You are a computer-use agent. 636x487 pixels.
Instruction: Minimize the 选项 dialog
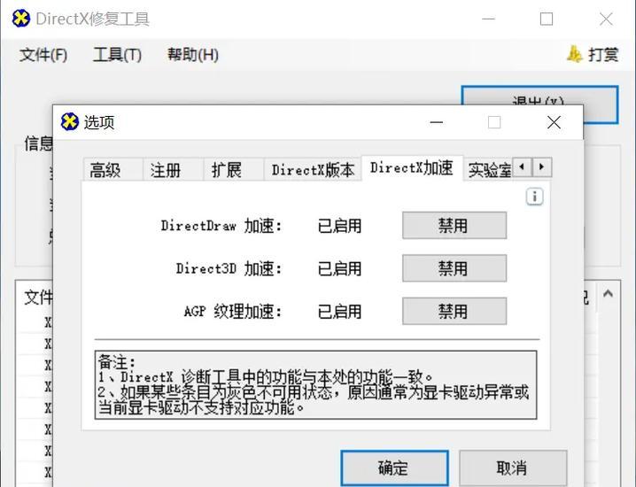tap(437, 122)
